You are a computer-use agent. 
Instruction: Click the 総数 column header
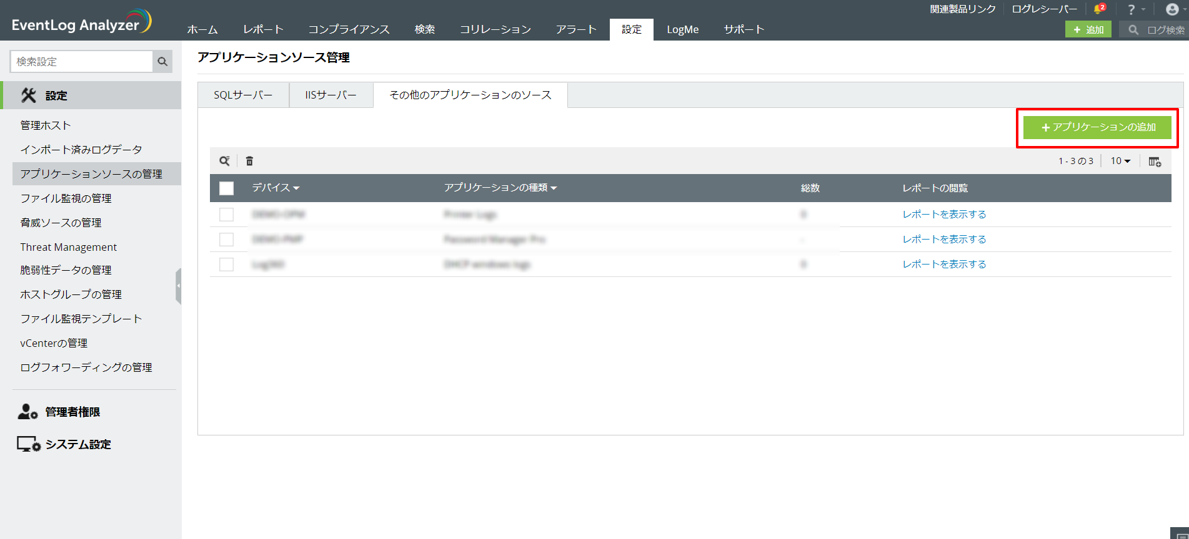(x=810, y=188)
